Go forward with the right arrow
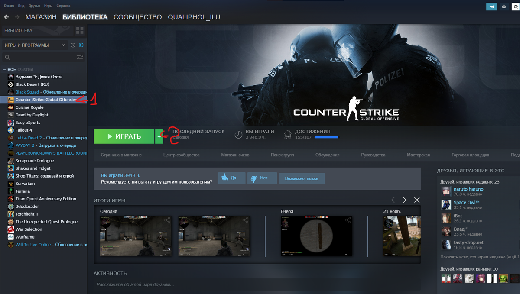 pos(17,17)
